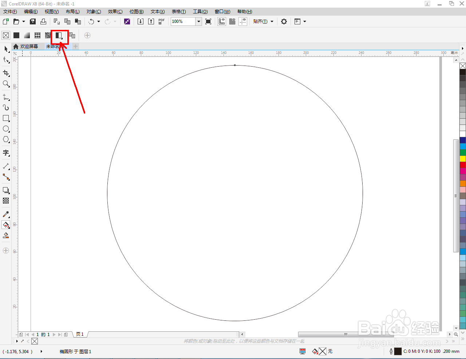
Task: Select the Uniform fill button
Action: tap(16, 35)
